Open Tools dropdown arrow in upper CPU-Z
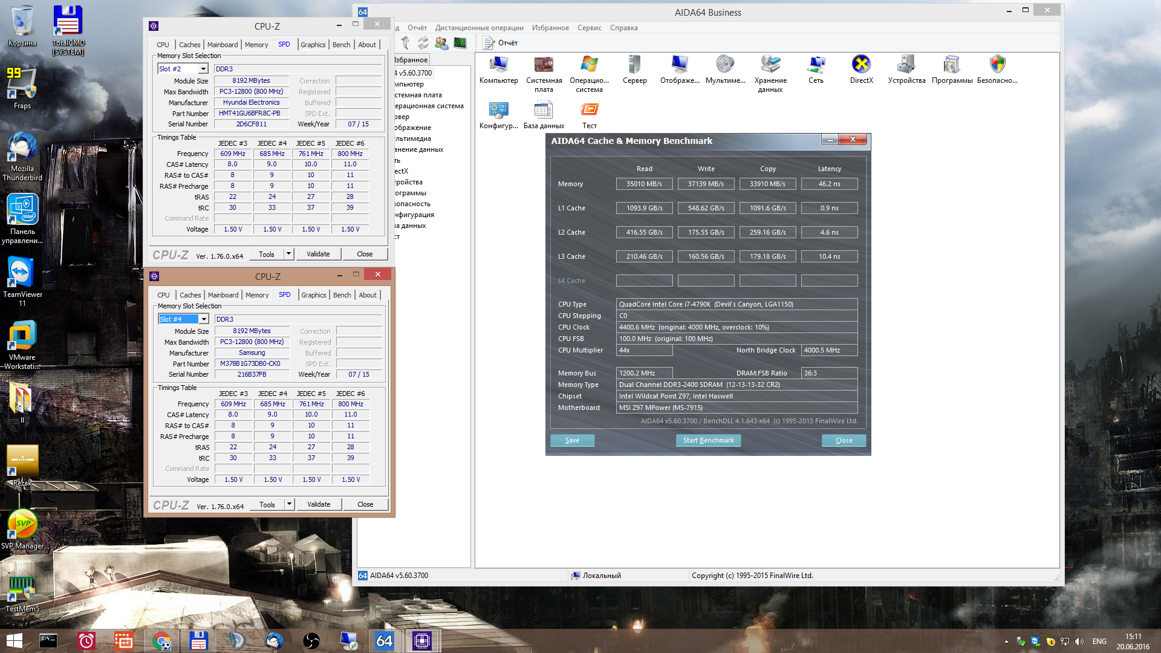The width and height of the screenshot is (1161, 653). pos(288,254)
